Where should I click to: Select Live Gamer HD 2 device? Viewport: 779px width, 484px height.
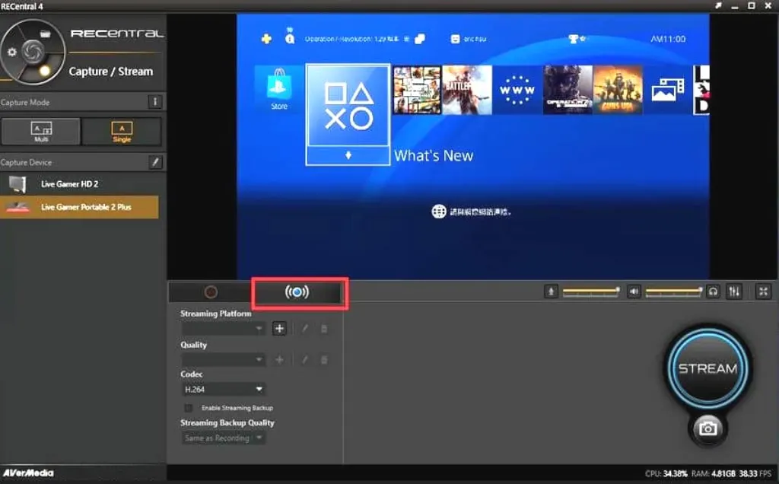(x=79, y=184)
